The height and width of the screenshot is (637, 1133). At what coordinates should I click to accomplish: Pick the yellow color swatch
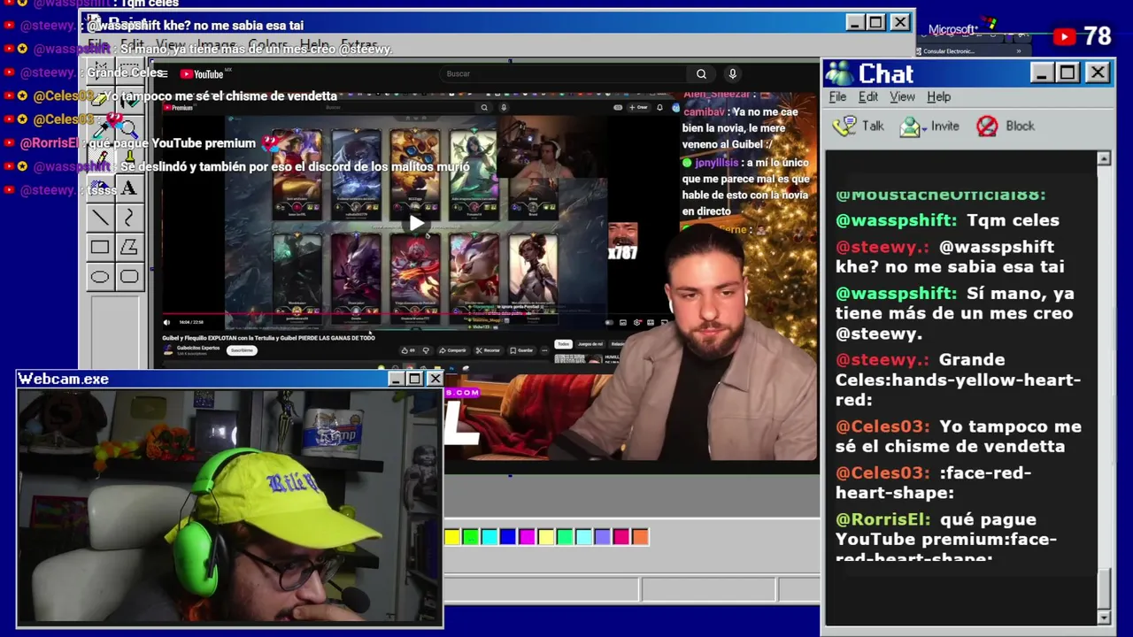(451, 536)
